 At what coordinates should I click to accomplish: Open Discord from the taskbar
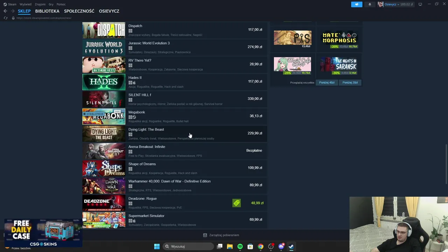click(x=281, y=246)
